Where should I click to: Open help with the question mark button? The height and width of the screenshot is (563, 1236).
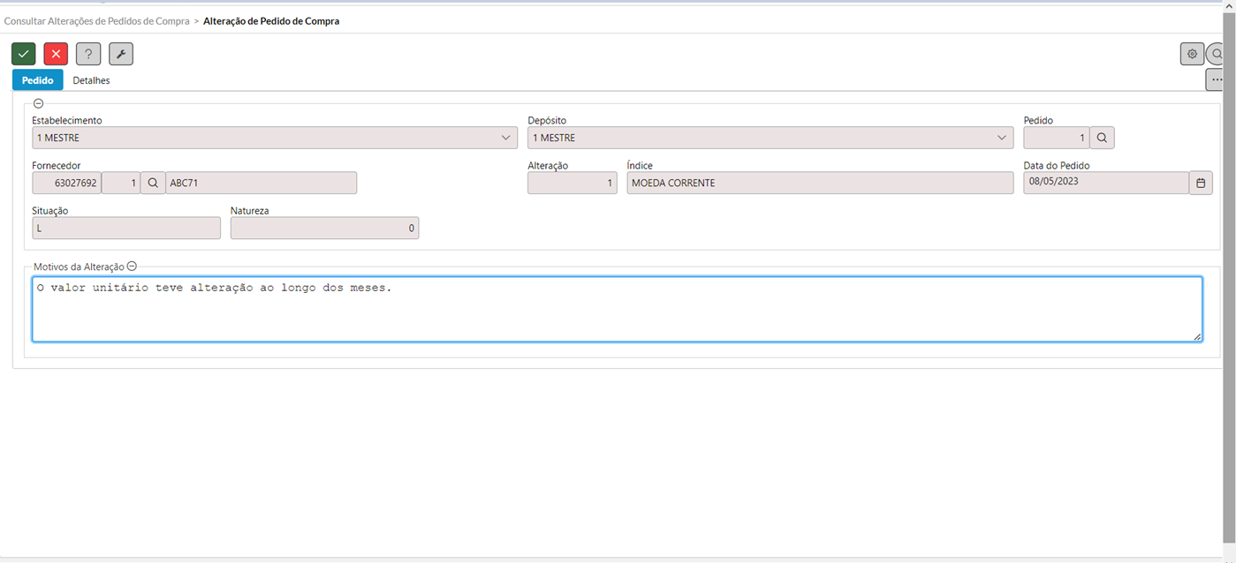coord(88,54)
